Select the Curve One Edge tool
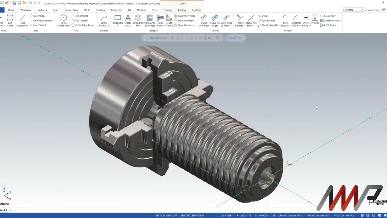The height and width of the screenshot is (218, 387). tap(204, 21)
